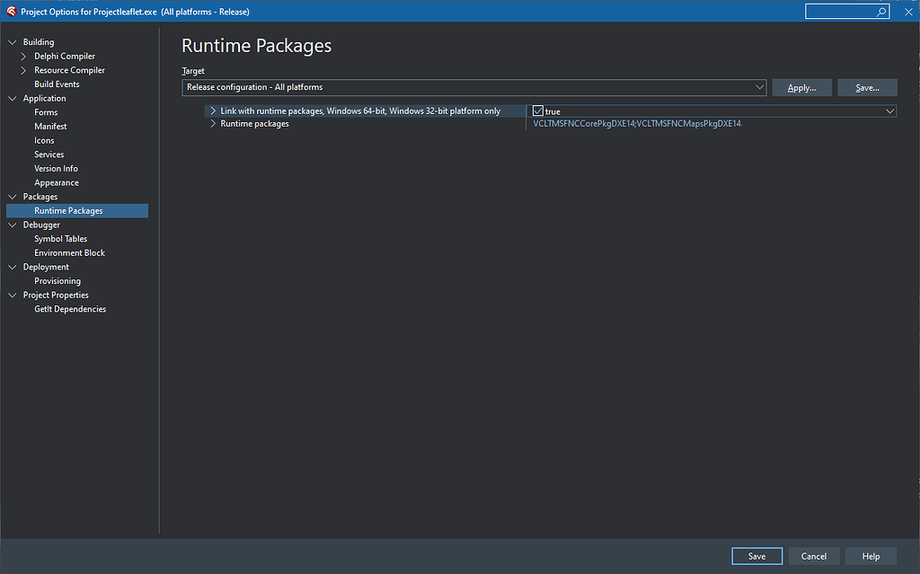920x574 pixels.
Task: Expand the "Runtime packages" row
Action: [x=212, y=124]
